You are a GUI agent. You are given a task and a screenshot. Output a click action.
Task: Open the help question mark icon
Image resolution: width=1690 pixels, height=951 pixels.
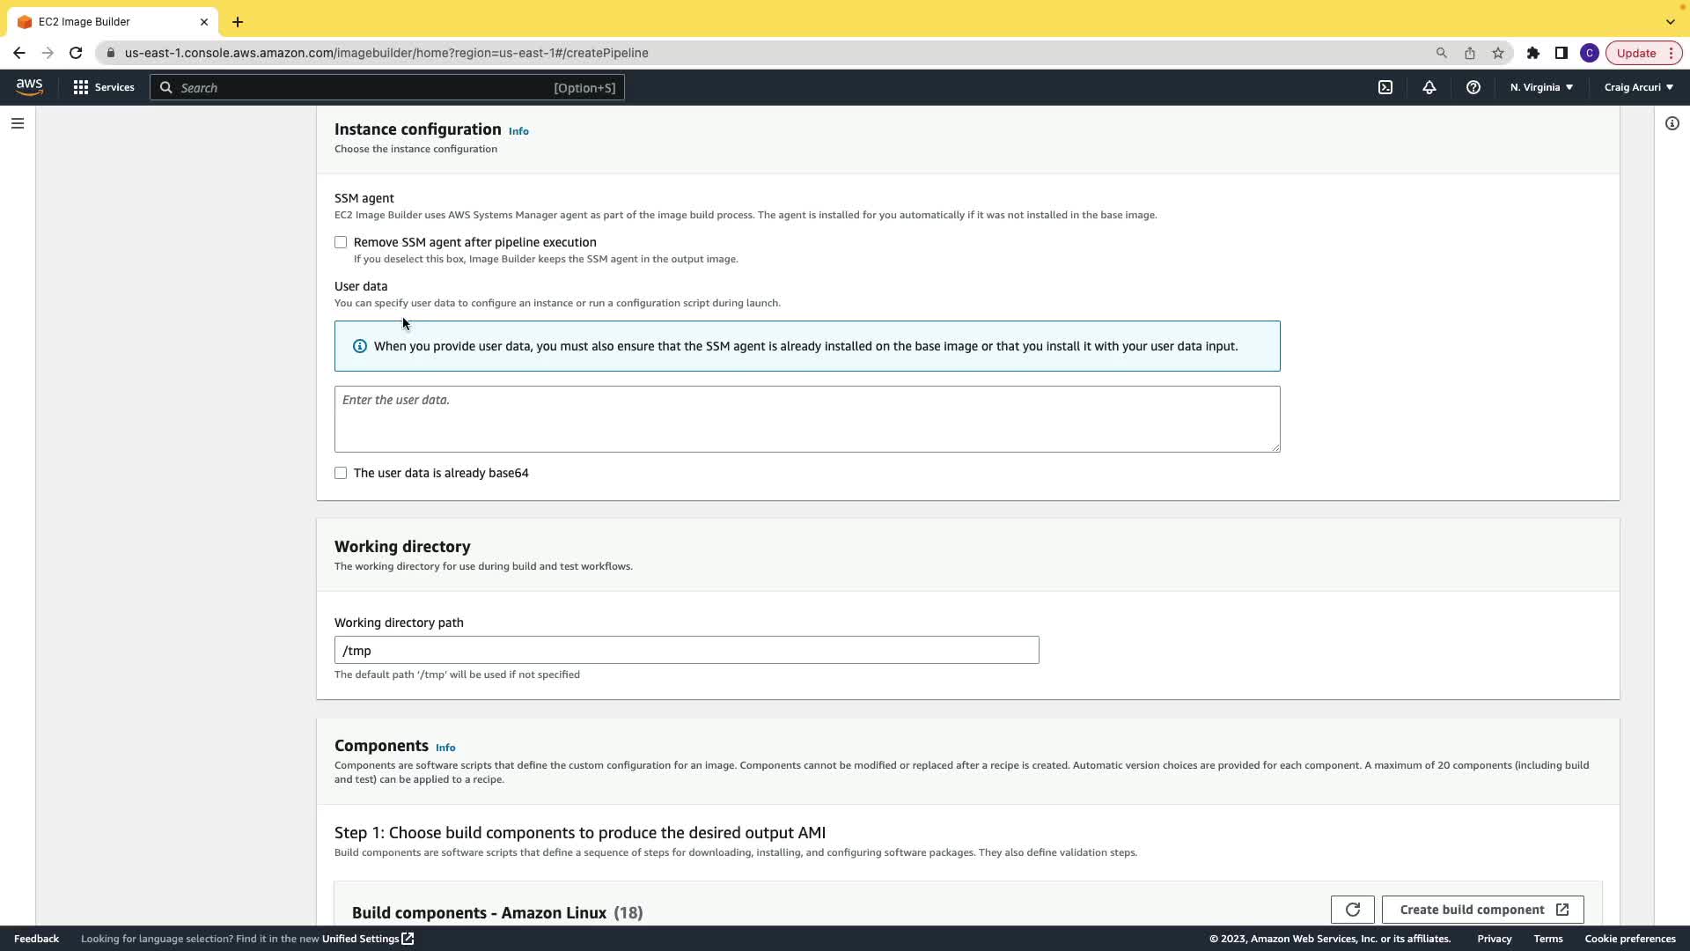coord(1473,87)
